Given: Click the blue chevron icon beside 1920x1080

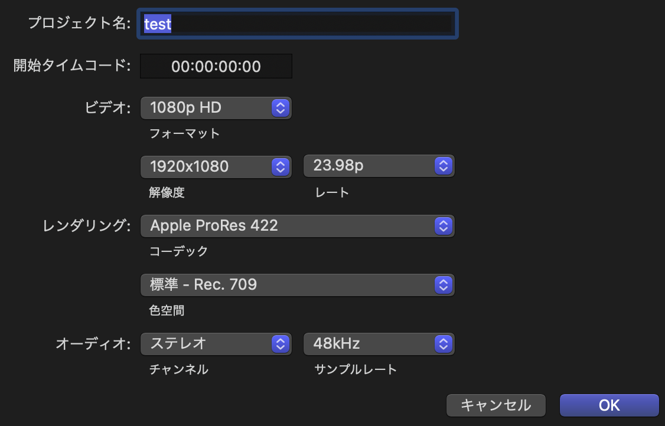Looking at the screenshot, I should 281,167.
